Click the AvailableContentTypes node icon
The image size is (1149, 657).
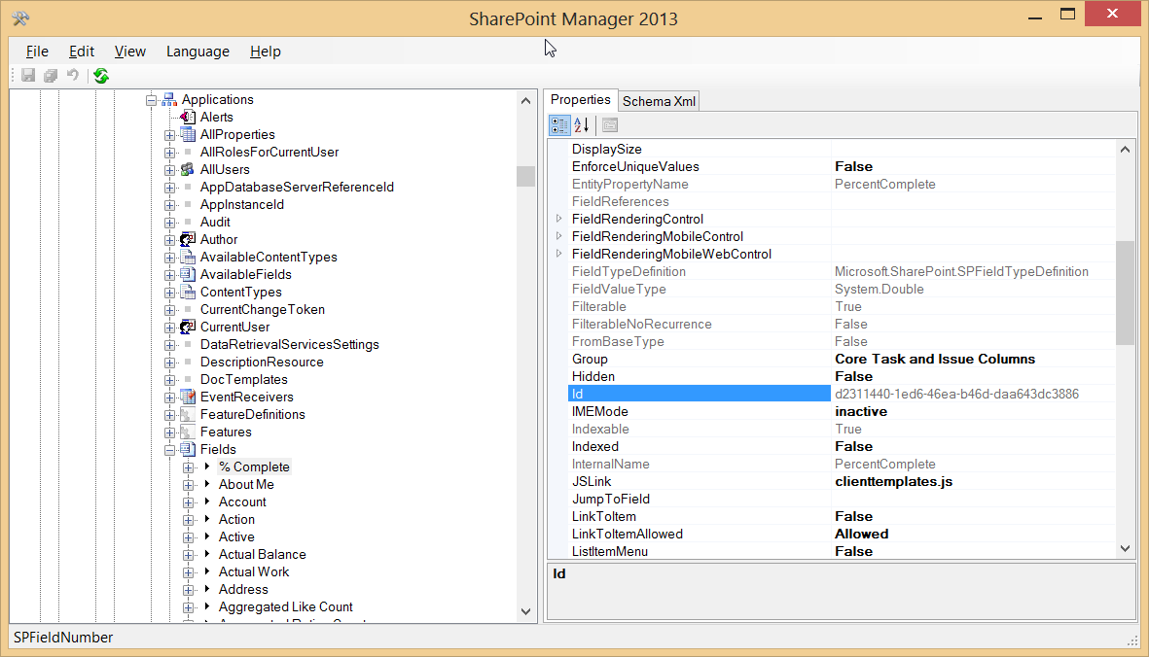click(x=188, y=257)
